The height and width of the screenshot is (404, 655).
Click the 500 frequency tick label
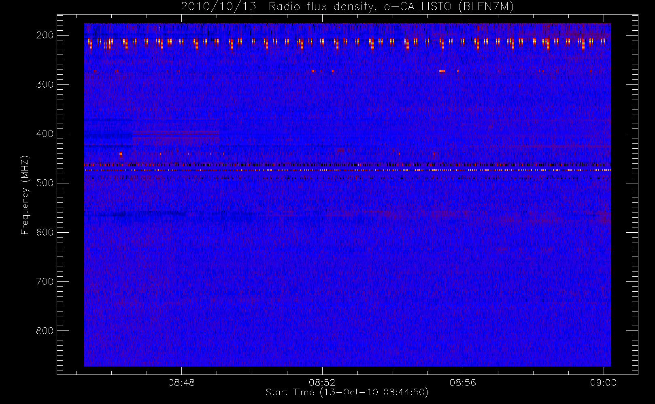point(45,183)
